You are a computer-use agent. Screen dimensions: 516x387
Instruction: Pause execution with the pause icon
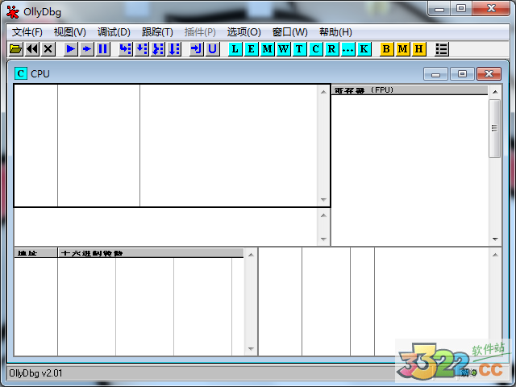coord(103,49)
